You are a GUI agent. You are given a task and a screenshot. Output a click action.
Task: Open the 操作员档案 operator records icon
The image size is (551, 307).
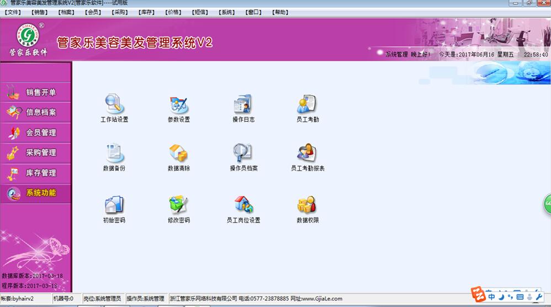(x=243, y=153)
